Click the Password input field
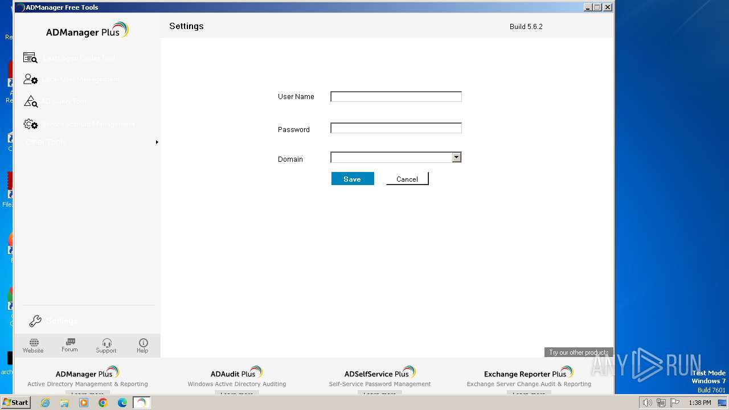This screenshot has height=410, width=729. tap(396, 128)
